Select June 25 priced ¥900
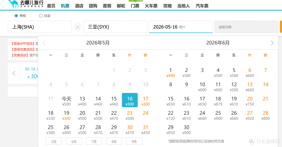The image size is (282, 147). [218, 115]
